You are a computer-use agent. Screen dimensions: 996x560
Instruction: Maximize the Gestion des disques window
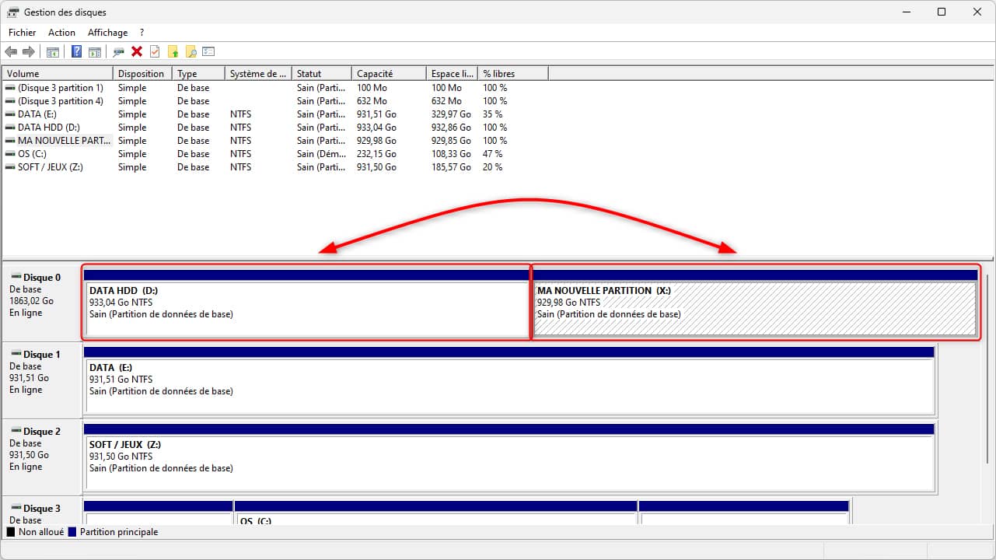(x=942, y=12)
